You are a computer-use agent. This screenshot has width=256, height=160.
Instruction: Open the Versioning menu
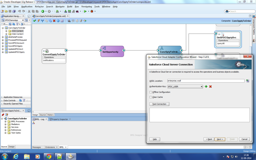point(86,6)
